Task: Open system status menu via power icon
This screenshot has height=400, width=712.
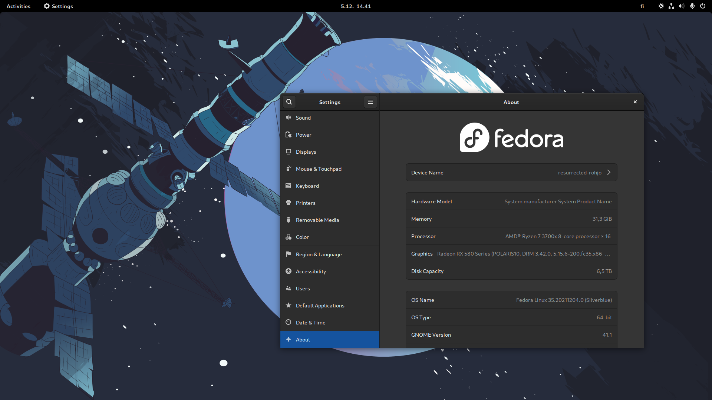Action: pyautogui.click(x=702, y=6)
